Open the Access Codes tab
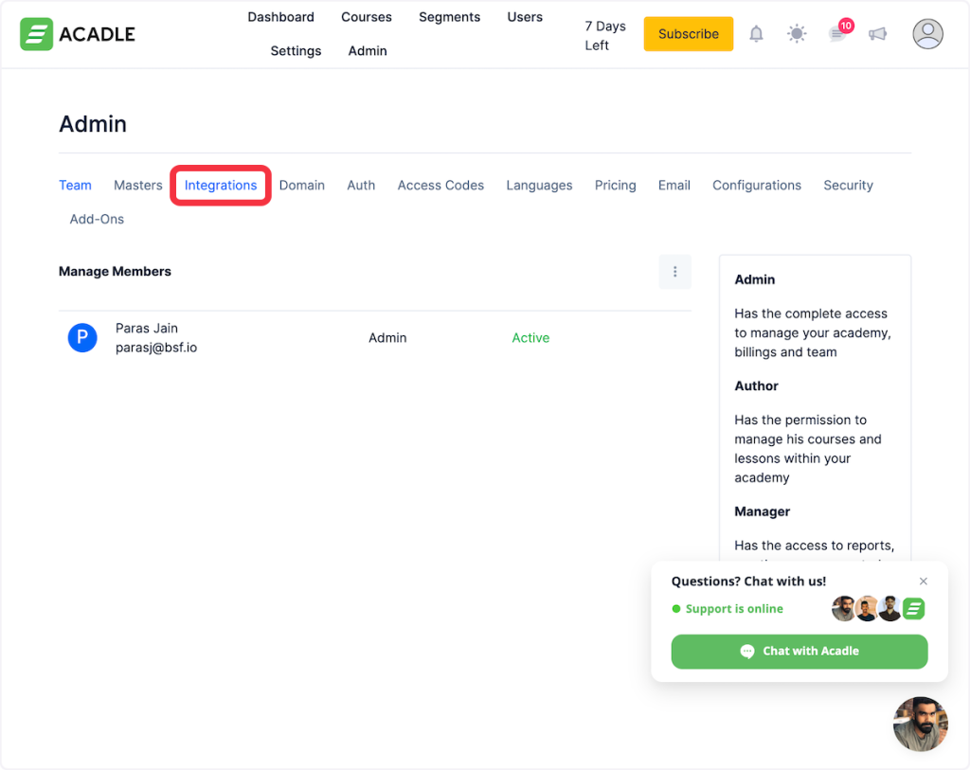 click(x=440, y=186)
